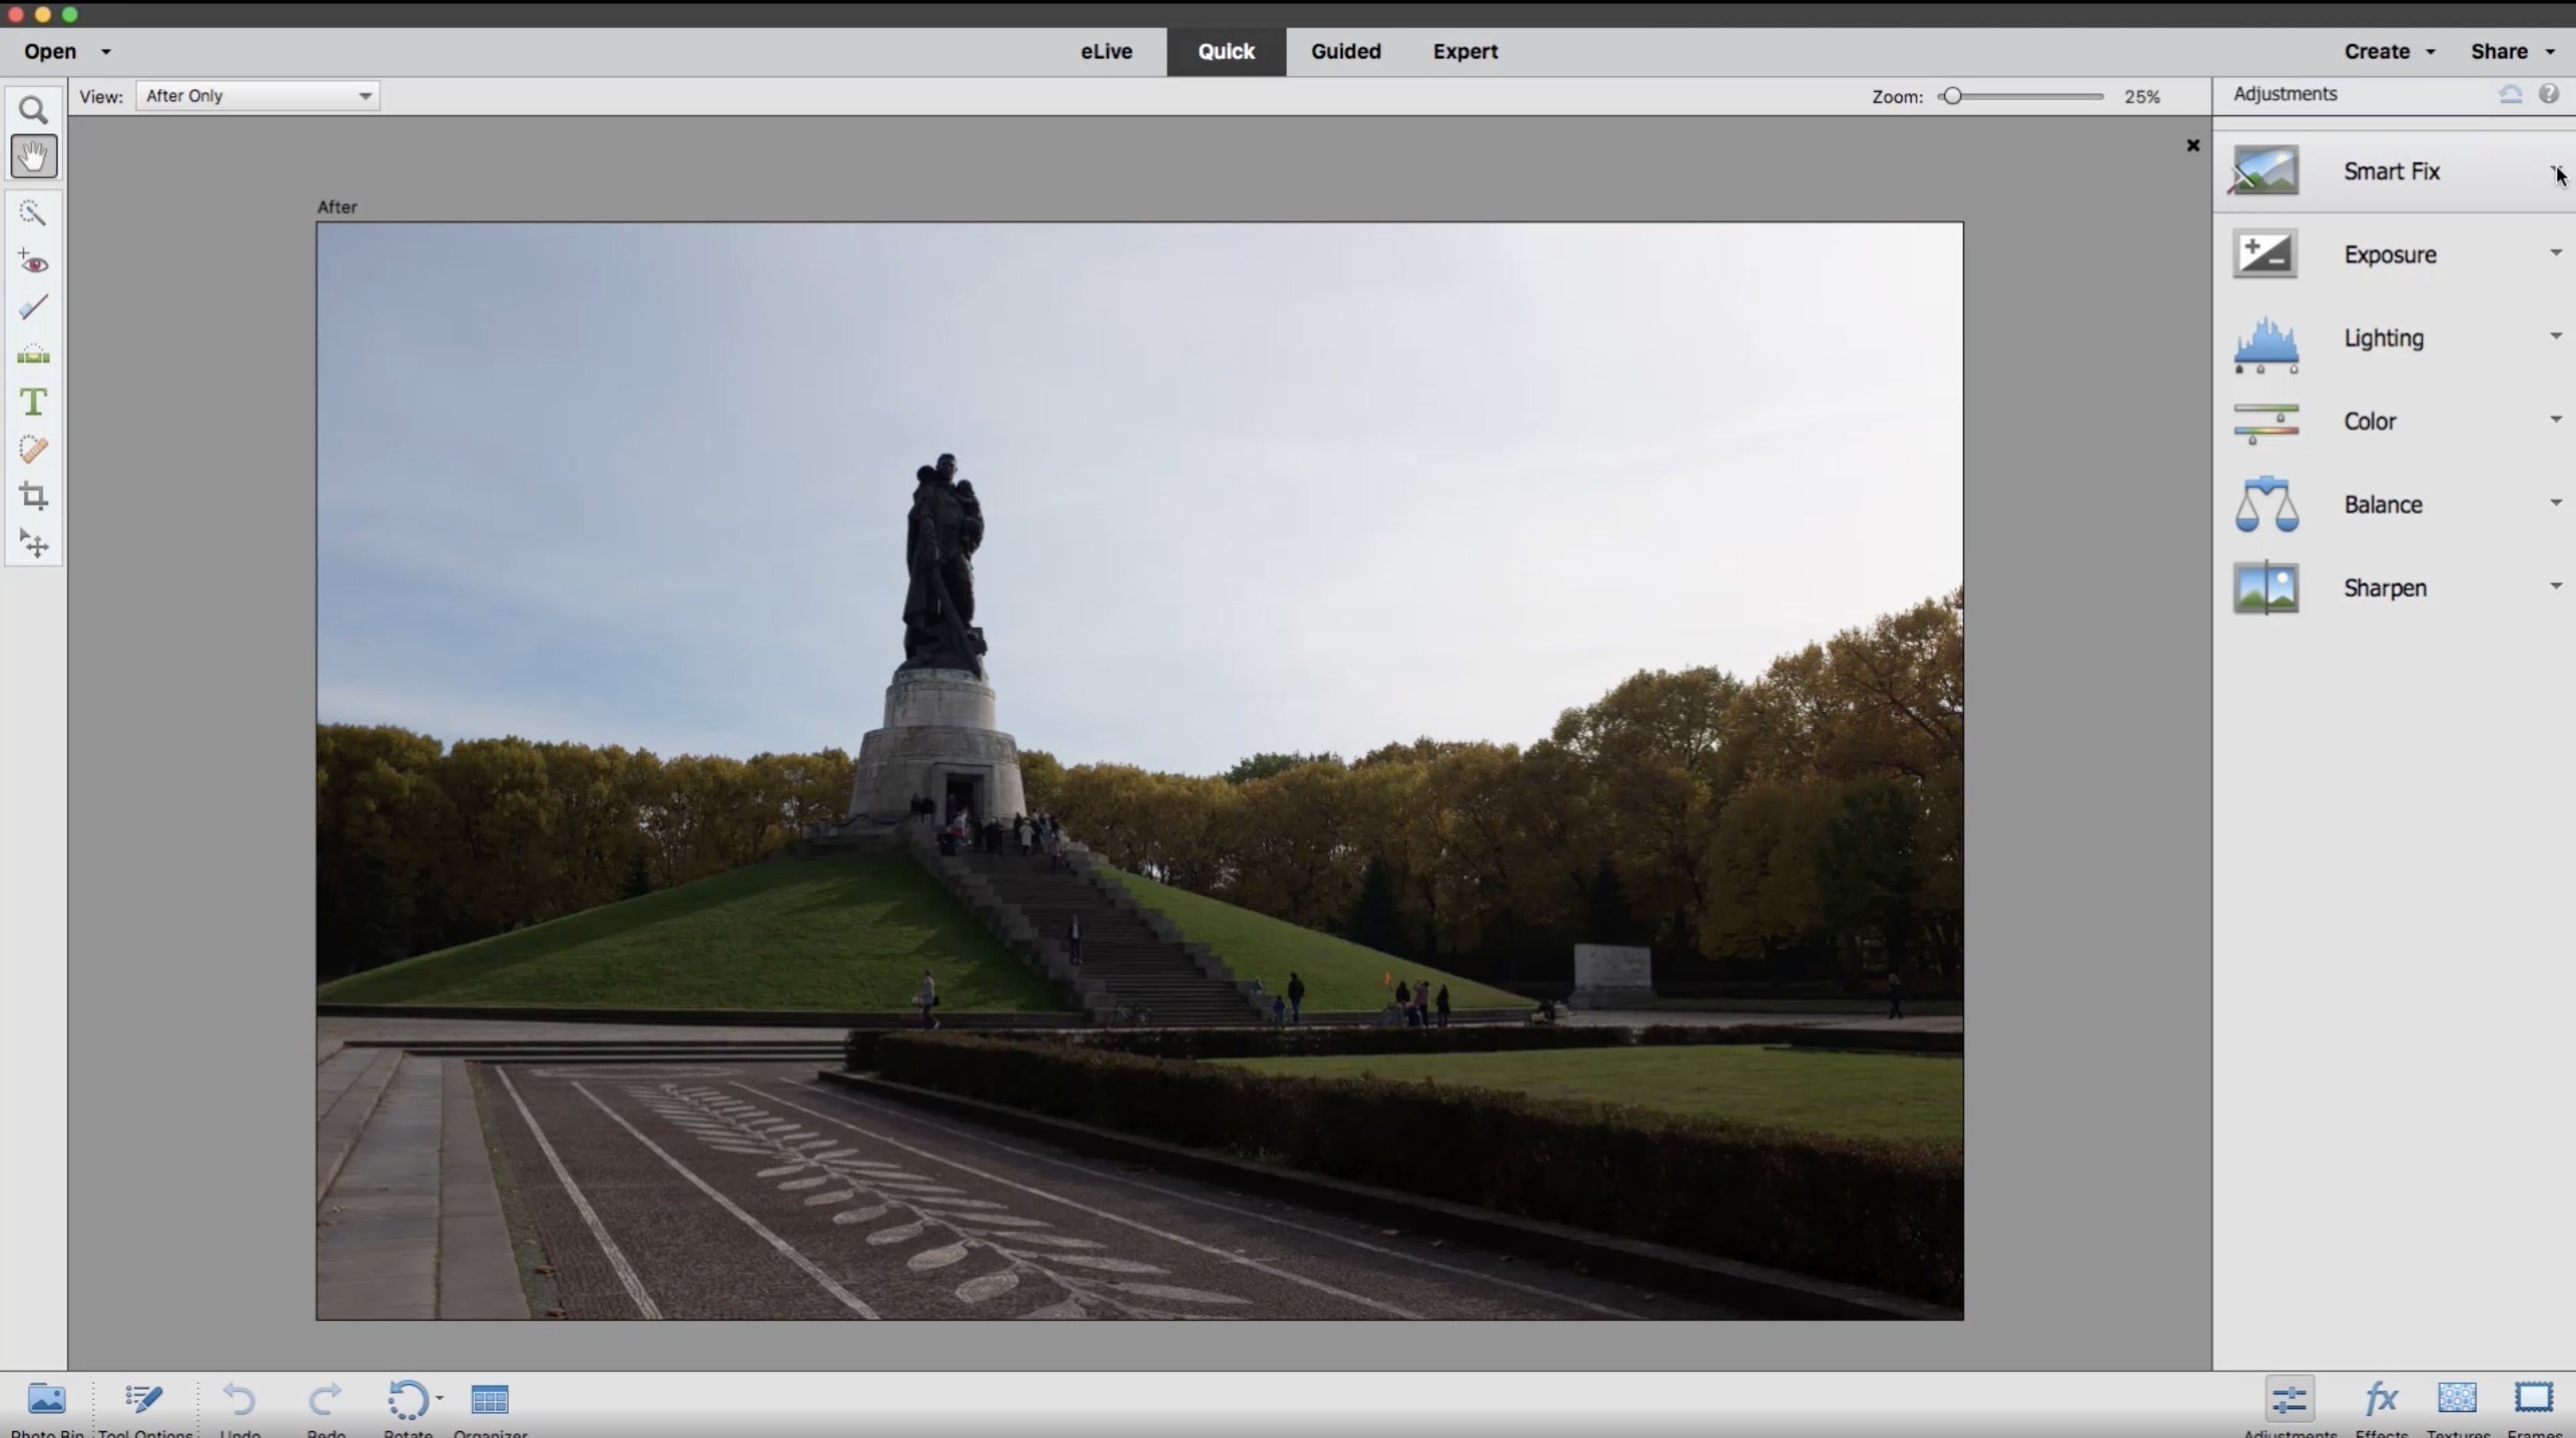Open the View mode dropdown
Image resolution: width=2576 pixels, height=1438 pixels.
pyautogui.click(x=257, y=96)
